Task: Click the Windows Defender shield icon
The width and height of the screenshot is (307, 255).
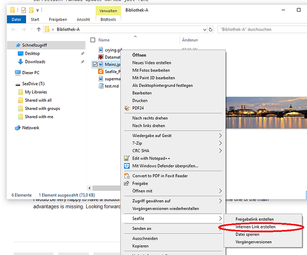Action: 127,166
